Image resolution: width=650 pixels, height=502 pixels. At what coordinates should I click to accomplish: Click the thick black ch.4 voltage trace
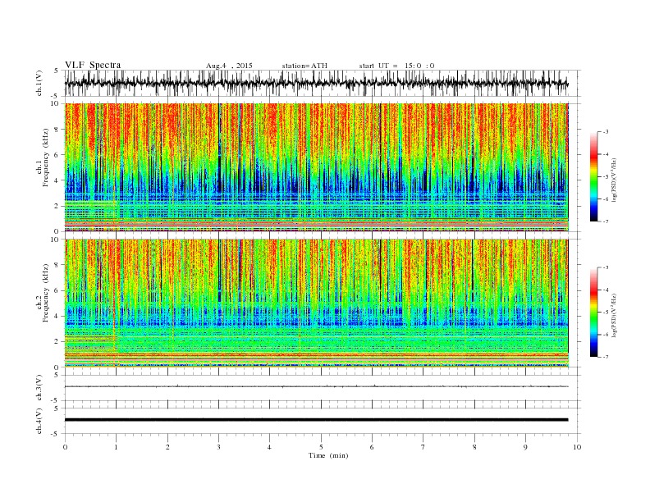[317, 420]
